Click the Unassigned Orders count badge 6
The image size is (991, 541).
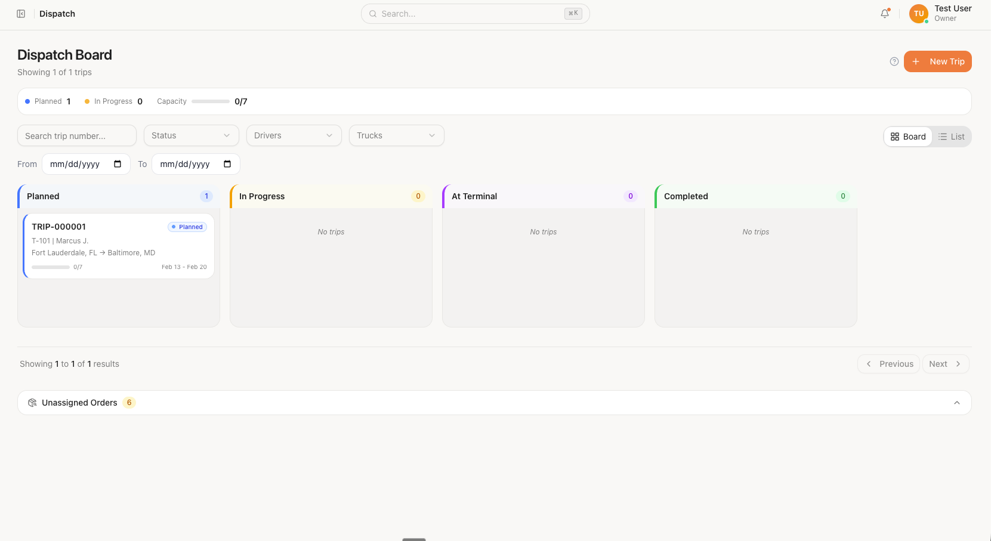coord(129,403)
